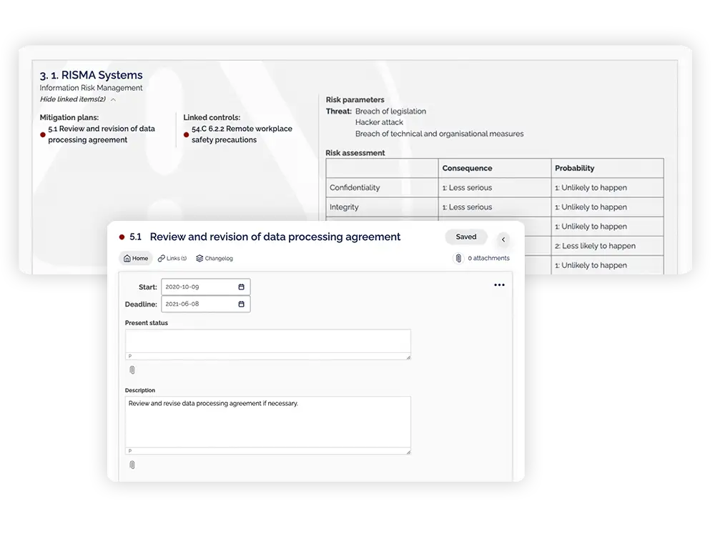The height and width of the screenshot is (536, 715).
Task: Click the 'Information Risk Management' subtitle
Action: [91, 88]
